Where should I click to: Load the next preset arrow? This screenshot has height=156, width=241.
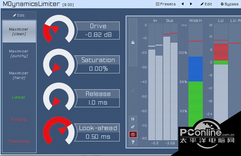(191, 4)
